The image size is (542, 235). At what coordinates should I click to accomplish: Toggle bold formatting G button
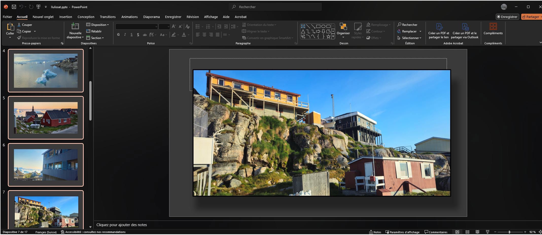(x=118, y=35)
